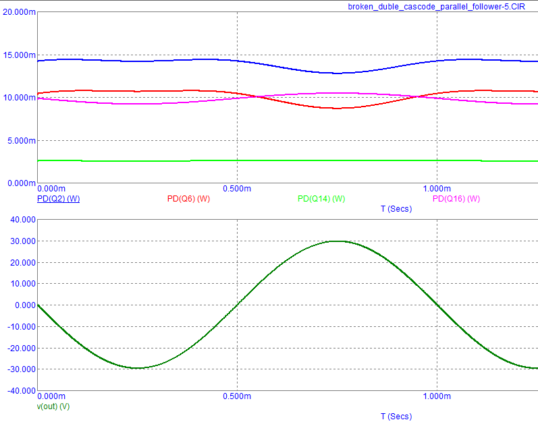Select the PD(Q2) (W) curve label
538x424 pixels.
[58, 199]
